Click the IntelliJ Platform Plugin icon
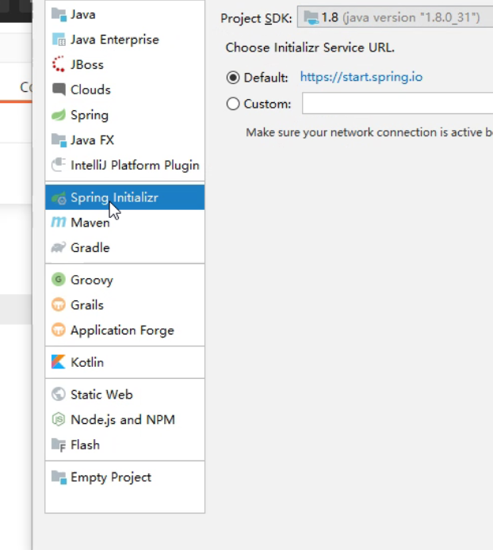 59,165
